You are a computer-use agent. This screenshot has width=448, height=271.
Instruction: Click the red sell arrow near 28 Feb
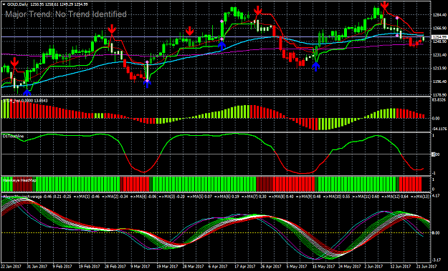112,29
